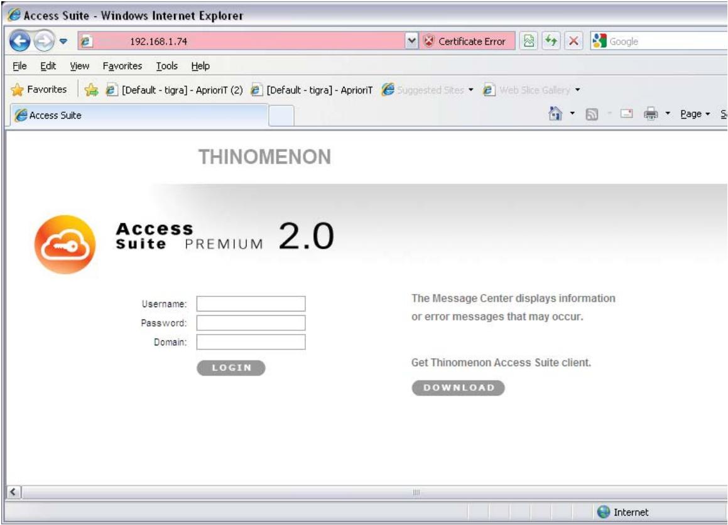This screenshot has height=525, width=728.
Task: Click the 'The Message Center displays information' text
Action: click(x=513, y=298)
